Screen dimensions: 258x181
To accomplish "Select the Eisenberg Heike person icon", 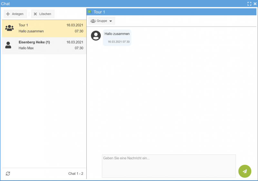I will point(8,45).
